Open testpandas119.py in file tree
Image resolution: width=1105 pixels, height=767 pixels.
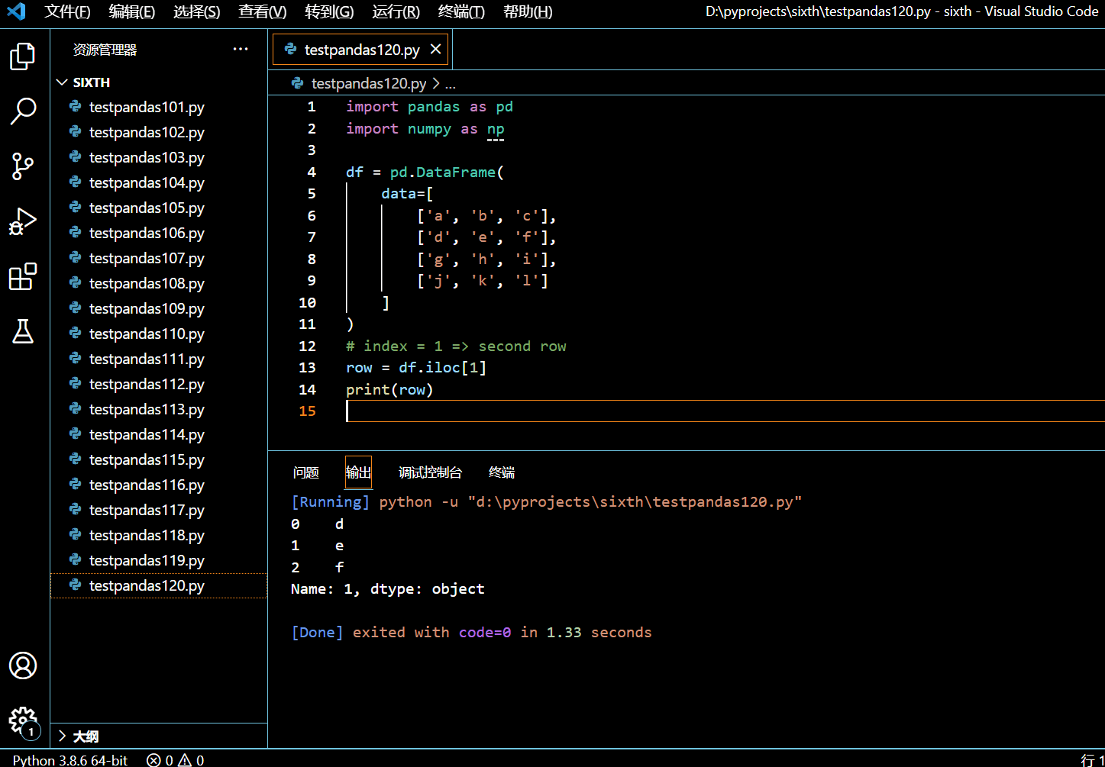click(159, 560)
